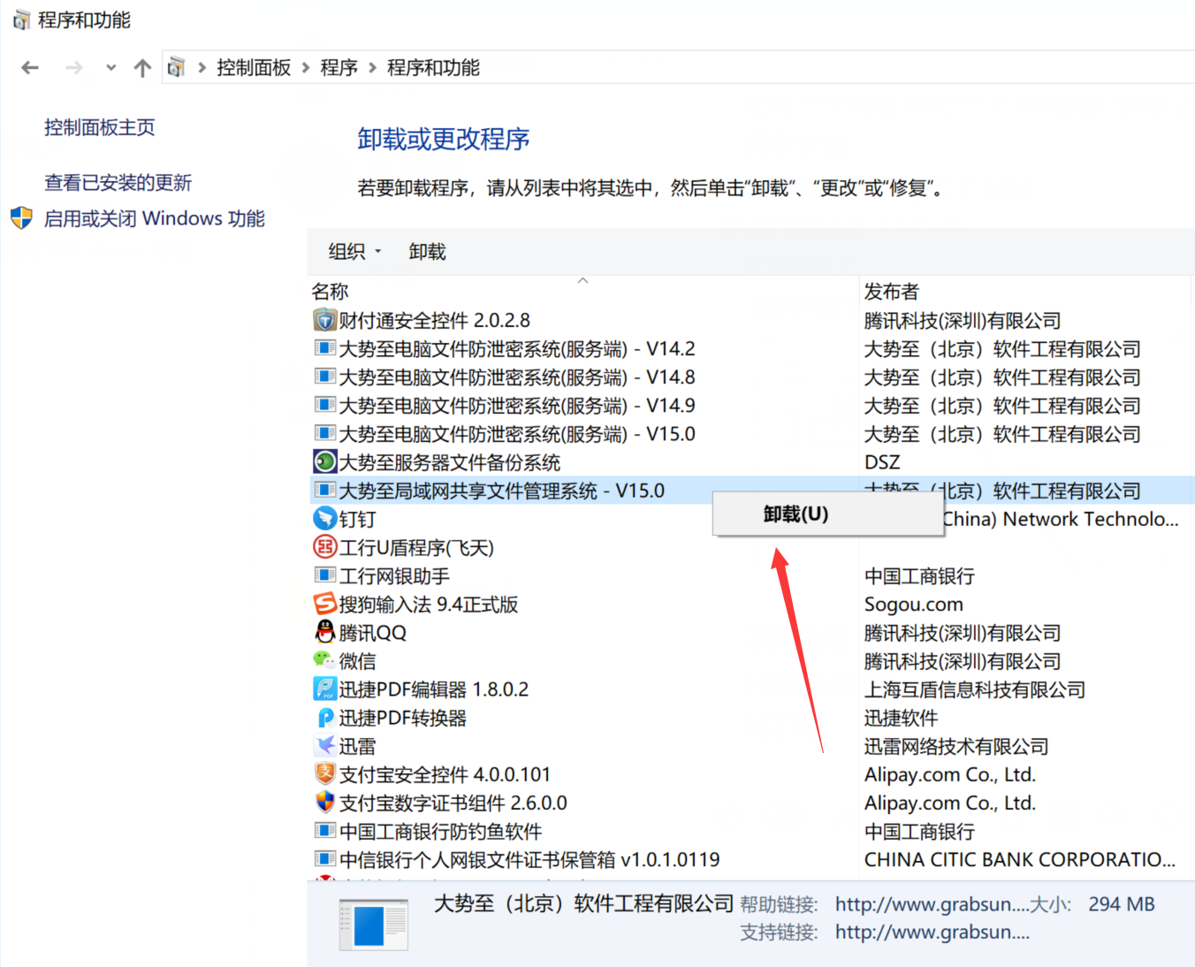1195x967 pixels.
Task: Click the icon beside 大势至电脑文件防泄密系统 V14.8
Action: [x=325, y=377]
